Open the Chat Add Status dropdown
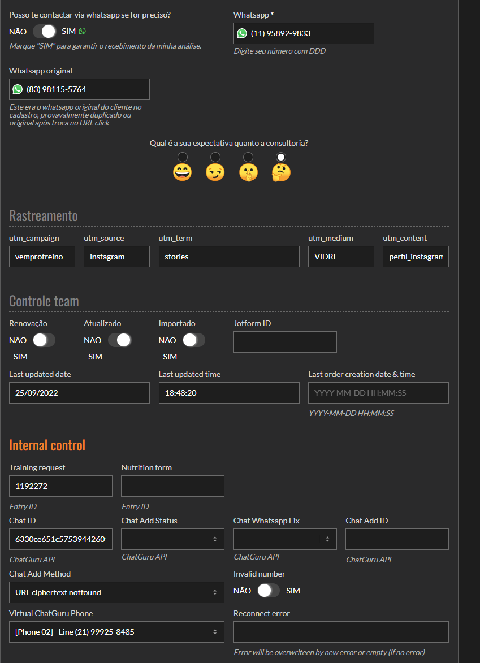The height and width of the screenshot is (663, 480). (x=172, y=539)
